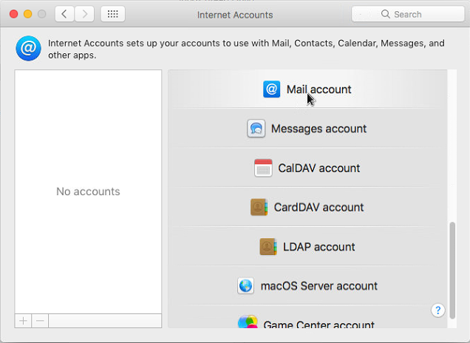
Task: Add an account with the plus button
Action: tap(23, 321)
